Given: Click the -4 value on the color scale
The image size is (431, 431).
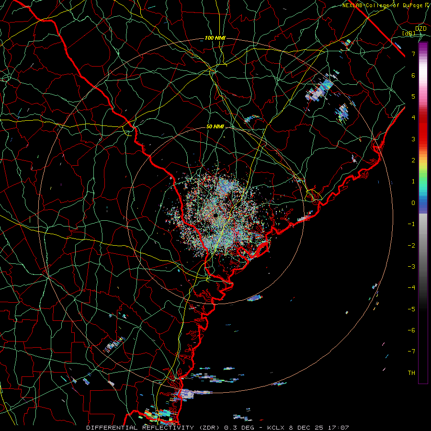Looking at the screenshot, I should 411,288.
